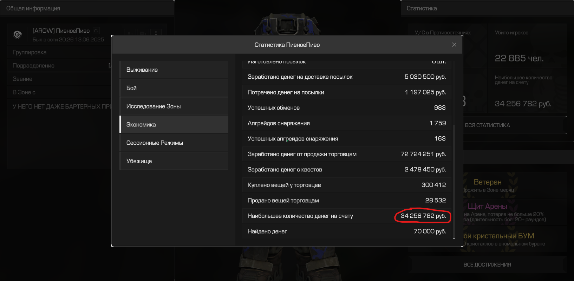Image resolution: width=574 pixels, height=281 pixels.
Task: Click the faction emblem icon beside the player name
Action: pyautogui.click(x=17, y=34)
